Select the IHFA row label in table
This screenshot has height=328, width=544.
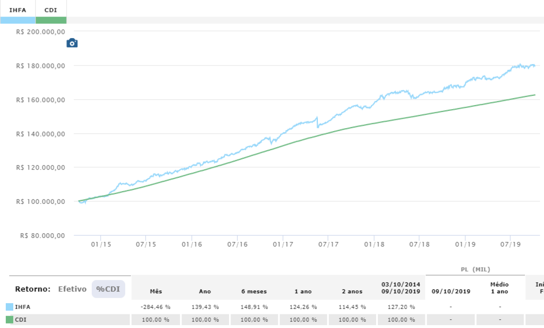click(22, 307)
